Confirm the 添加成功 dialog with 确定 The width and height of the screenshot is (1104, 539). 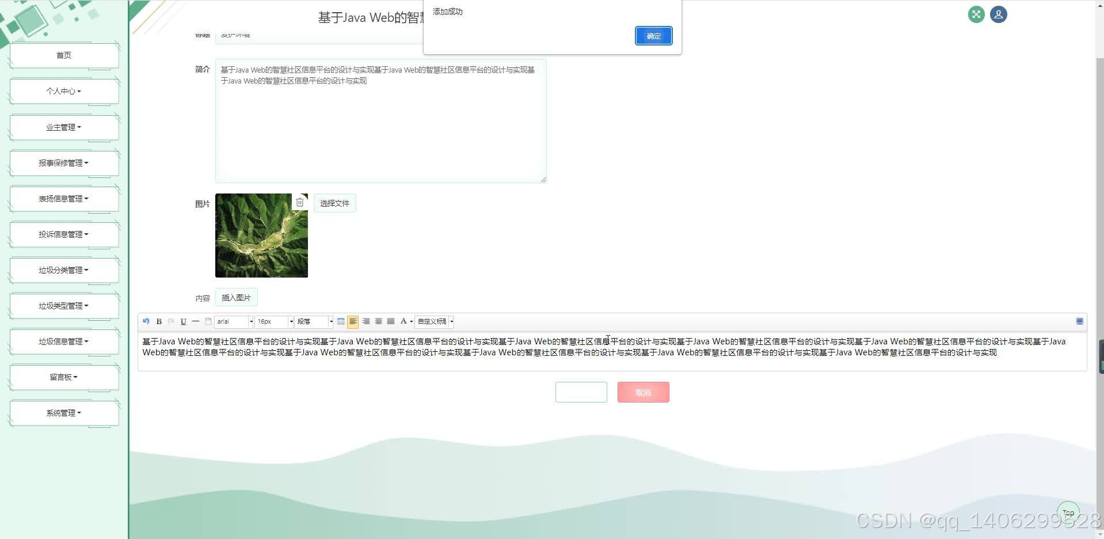[x=653, y=36]
